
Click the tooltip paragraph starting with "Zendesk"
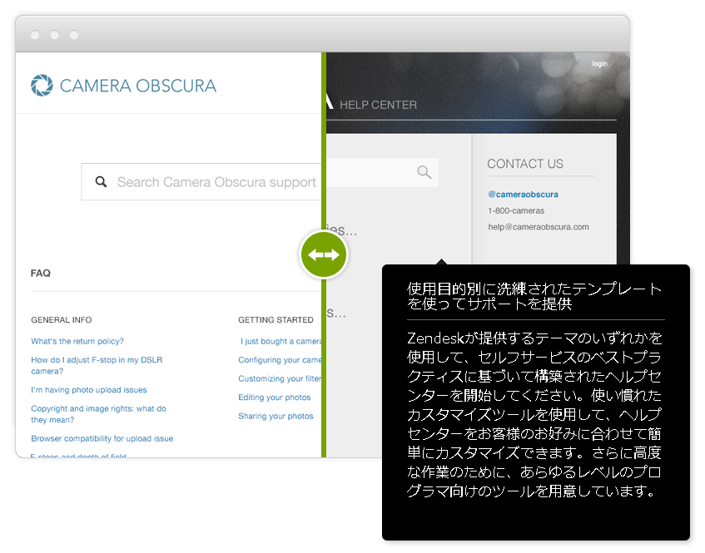(534, 415)
